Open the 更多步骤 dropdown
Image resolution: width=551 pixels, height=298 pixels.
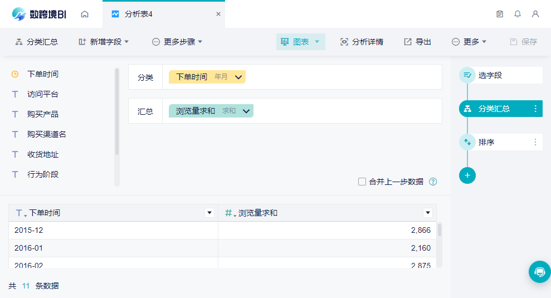(177, 42)
